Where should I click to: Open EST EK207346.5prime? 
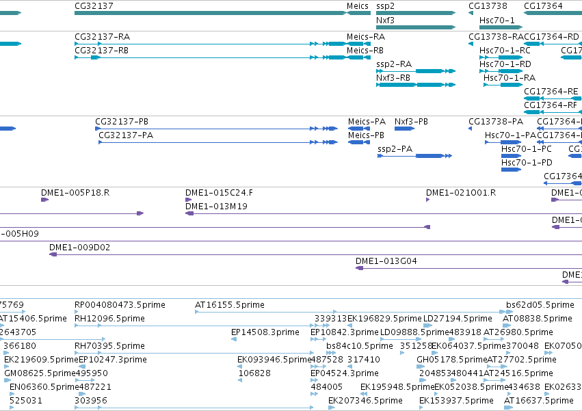(x=365, y=401)
